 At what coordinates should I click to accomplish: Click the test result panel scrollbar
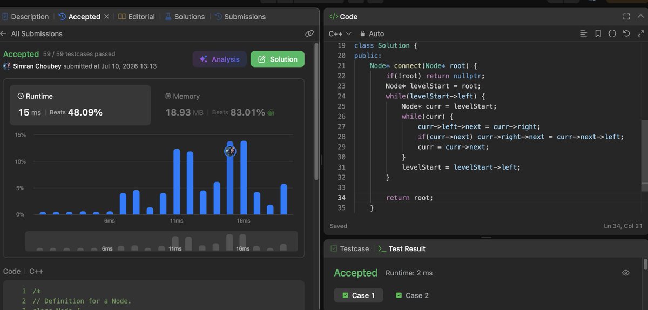(x=645, y=265)
